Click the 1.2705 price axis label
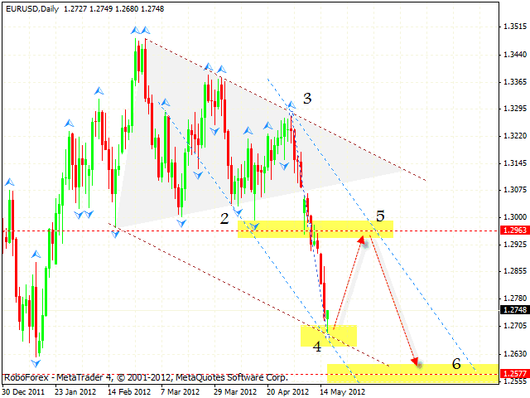Screen dimensions: 530x398 [515, 326]
